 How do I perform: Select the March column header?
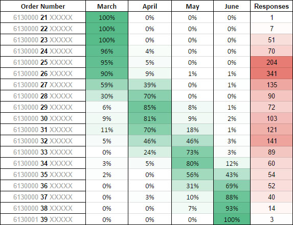point(107,6)
